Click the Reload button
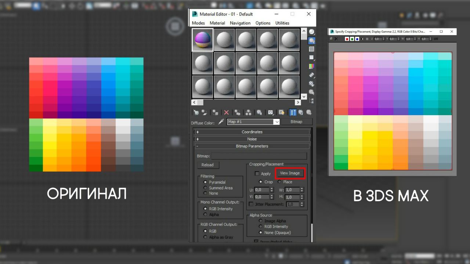This screenshot has width=470, height=264. [207, 165]
